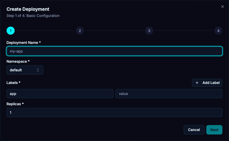Click the Deployment Name field label
Viewport: 229px width, 141px height.
23,43
